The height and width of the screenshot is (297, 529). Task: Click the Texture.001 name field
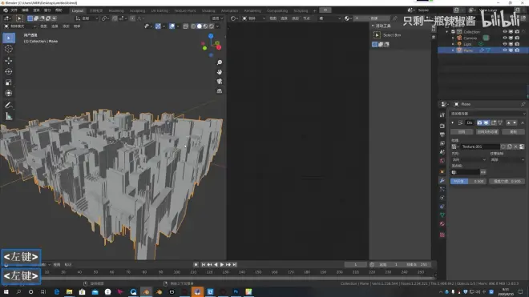(480, 146)
